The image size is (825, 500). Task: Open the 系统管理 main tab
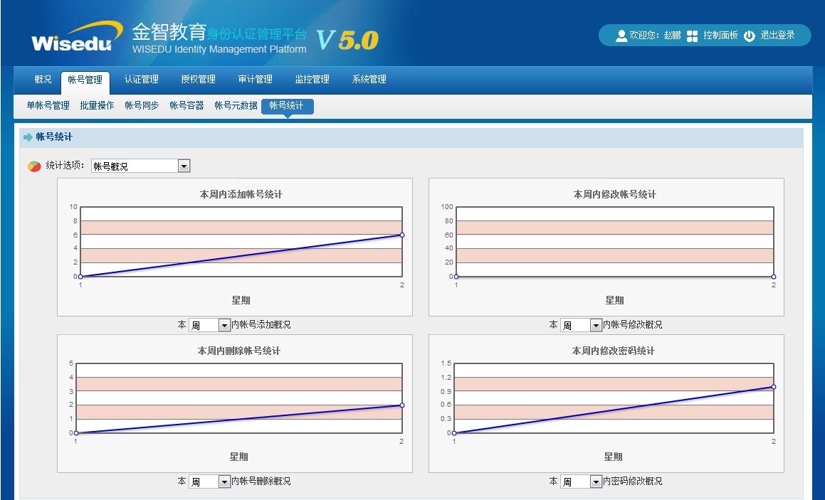pyautogui.click(x=369, y=80)
